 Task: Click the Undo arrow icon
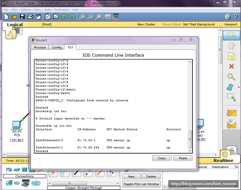64,16
